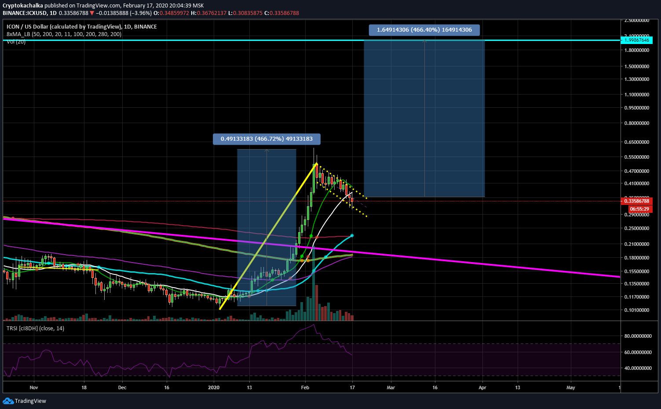Click the 0.80000000 price axis label
Screen dimensions: 661x409
[636, 123]
